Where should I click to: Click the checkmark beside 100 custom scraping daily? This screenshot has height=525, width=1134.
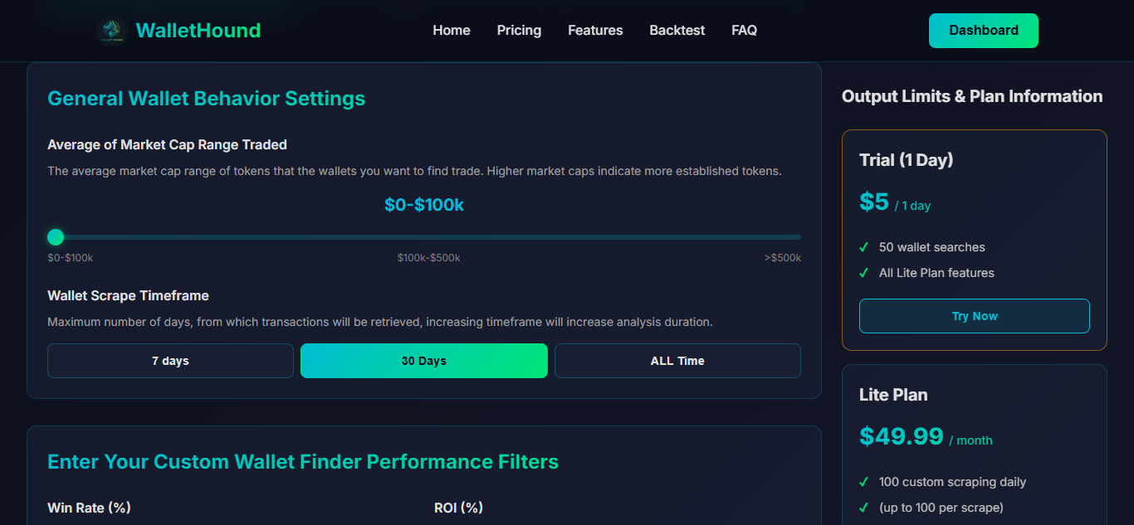pyautogui.click(x=864, y=482)
